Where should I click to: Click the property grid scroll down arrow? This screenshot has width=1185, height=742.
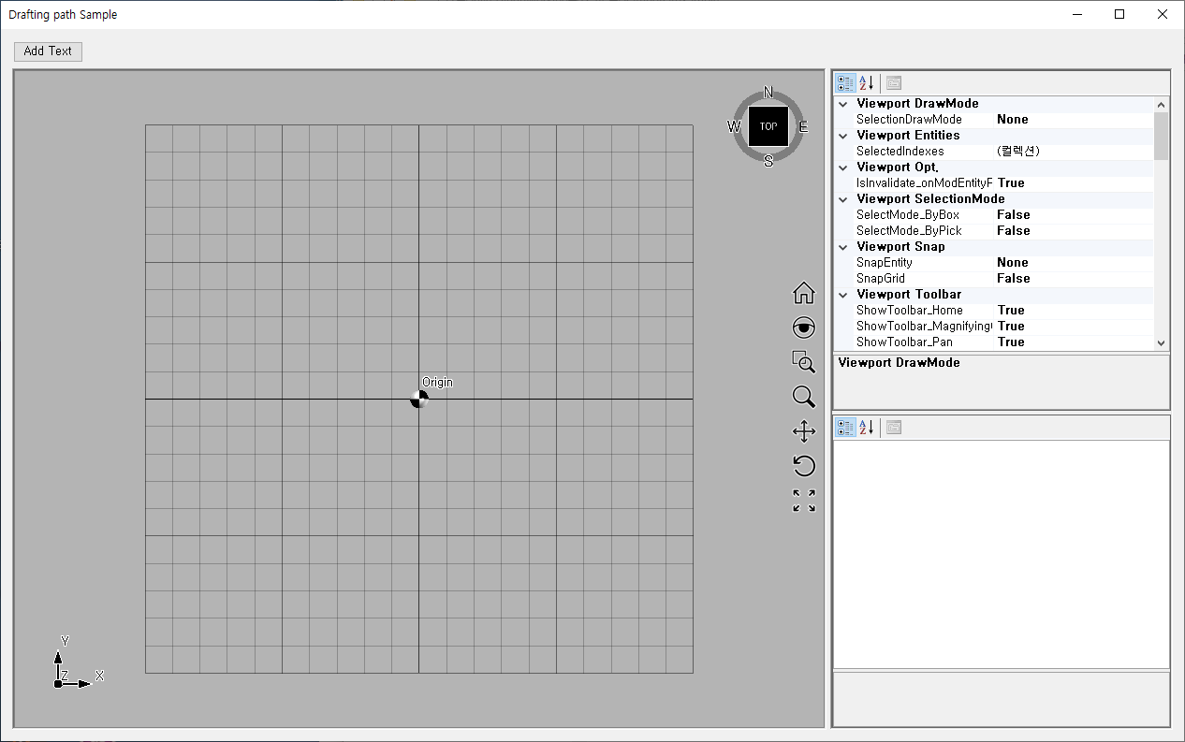[x=1162, y=342]
